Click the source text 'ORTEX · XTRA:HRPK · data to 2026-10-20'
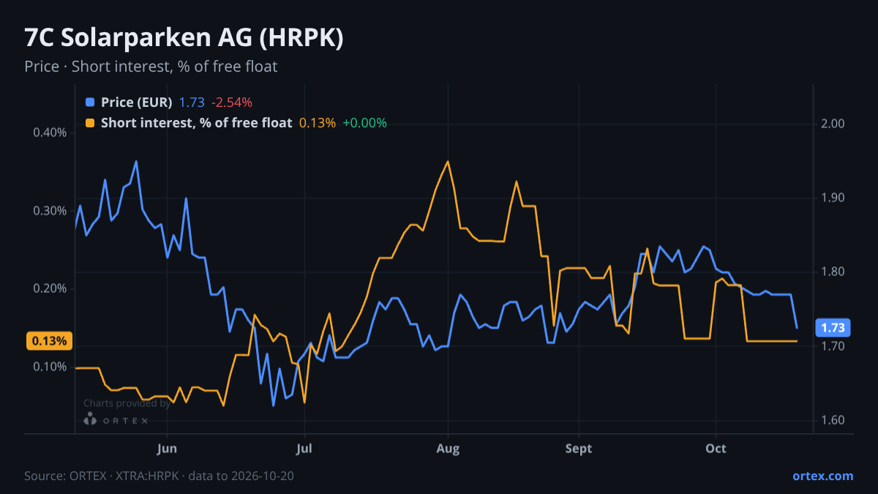 pyautogui.click(x=180, y=476)
